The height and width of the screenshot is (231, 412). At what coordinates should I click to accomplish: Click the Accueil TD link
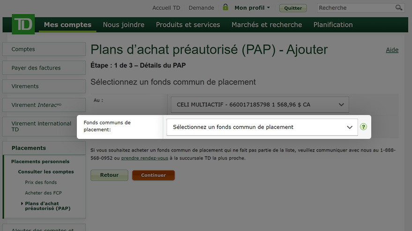coord(166,8)
